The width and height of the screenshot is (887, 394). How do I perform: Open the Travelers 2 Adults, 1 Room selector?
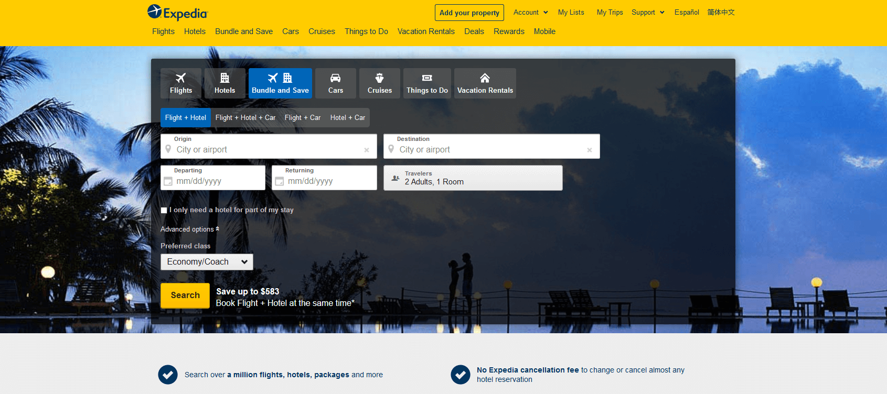pos(473,178)
